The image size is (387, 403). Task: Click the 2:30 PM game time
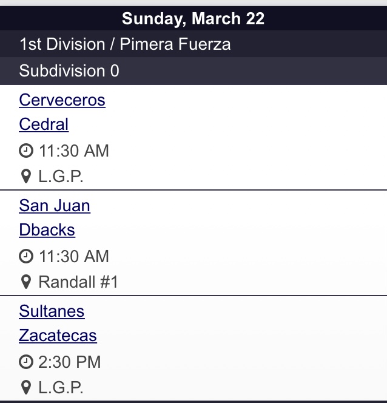click(x=69, y=362)
